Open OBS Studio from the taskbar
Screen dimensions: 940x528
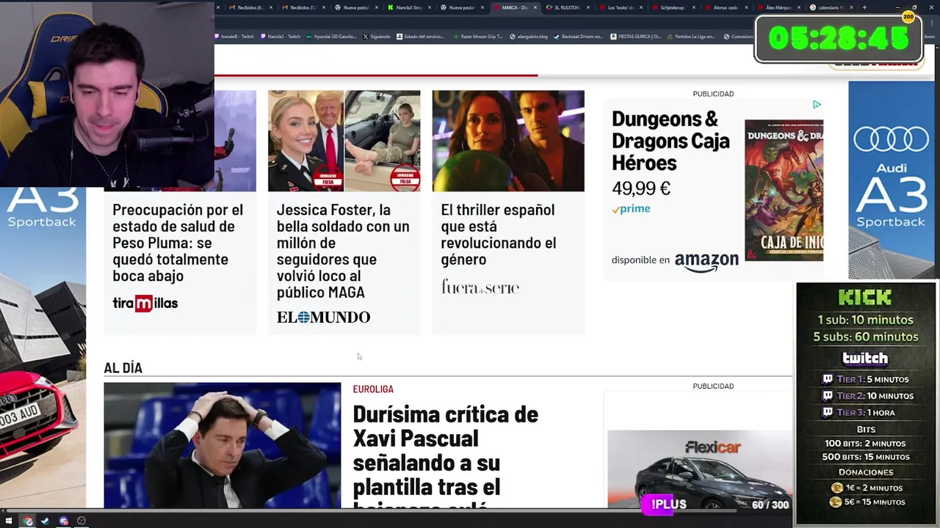click(82, 521)
